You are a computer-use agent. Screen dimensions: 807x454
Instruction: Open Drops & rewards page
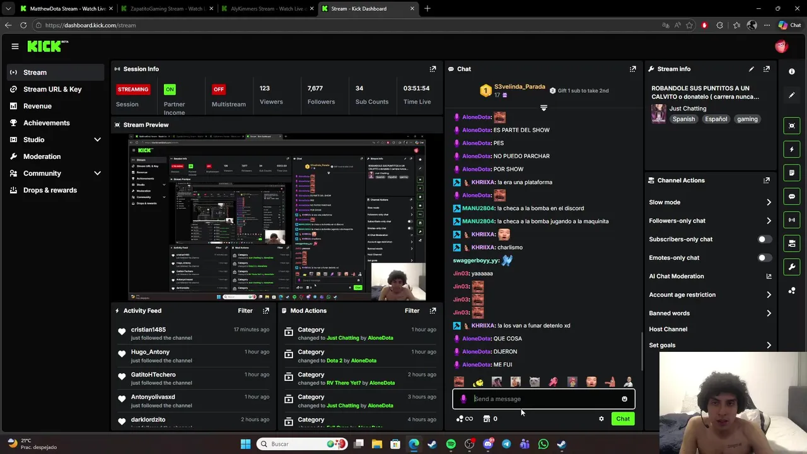tap(55, 190)
